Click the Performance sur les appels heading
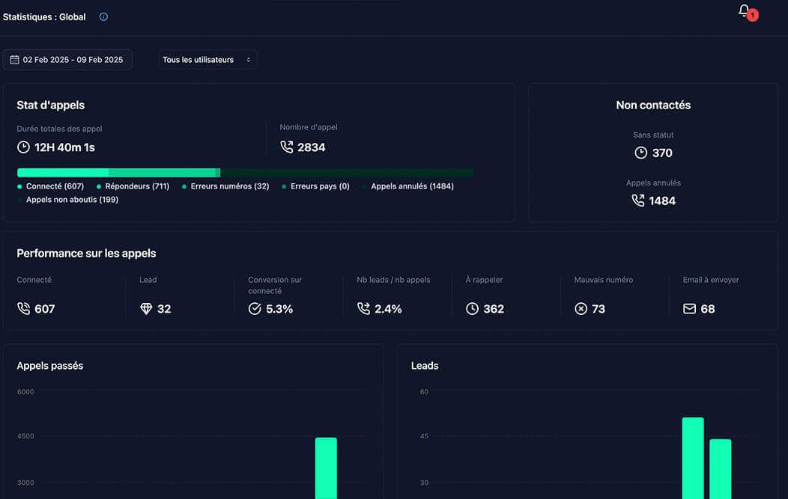788x499 pixels. (x=86, y=254)
